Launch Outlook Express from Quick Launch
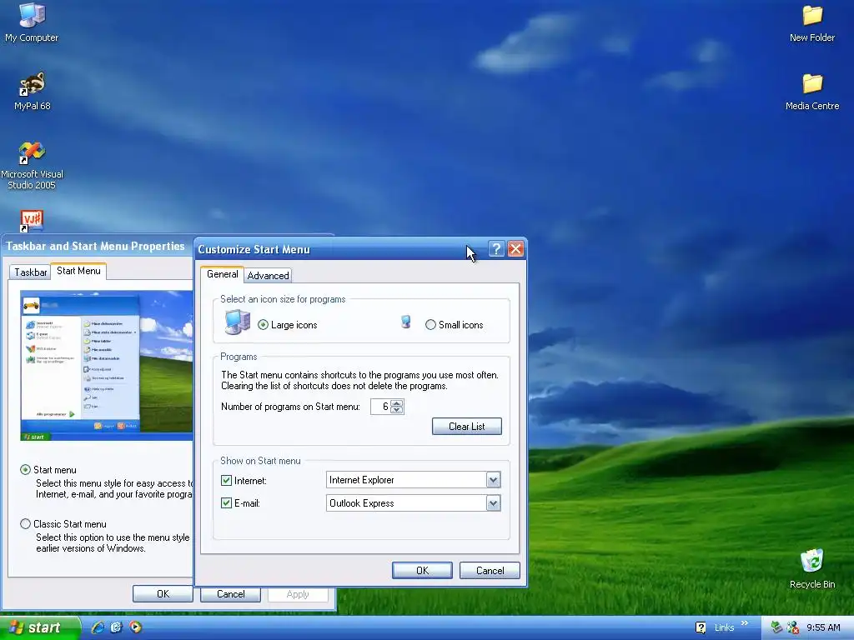The height and width of the screenshot is (640, 854). click(x=117, y=627)
